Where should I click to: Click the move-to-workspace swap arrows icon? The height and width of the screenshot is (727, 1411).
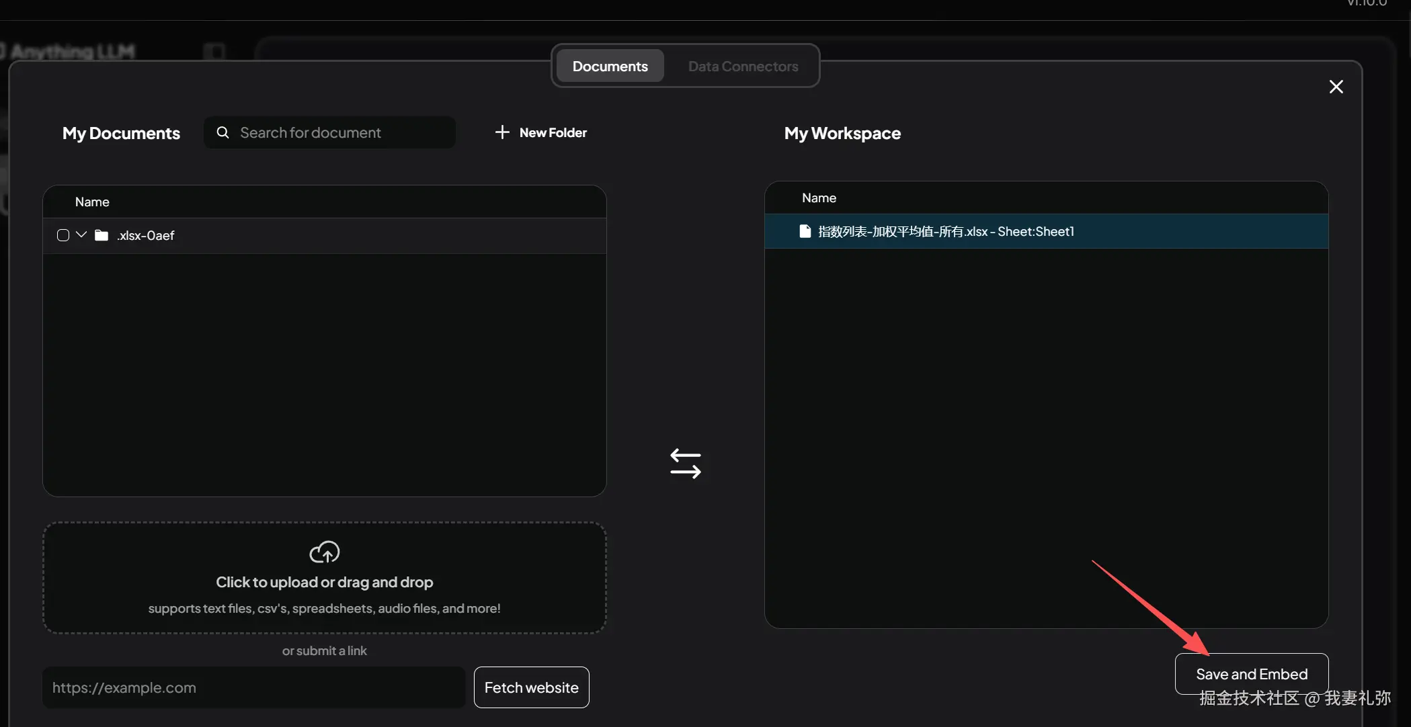pyautogui.click(x=685, y=464)
